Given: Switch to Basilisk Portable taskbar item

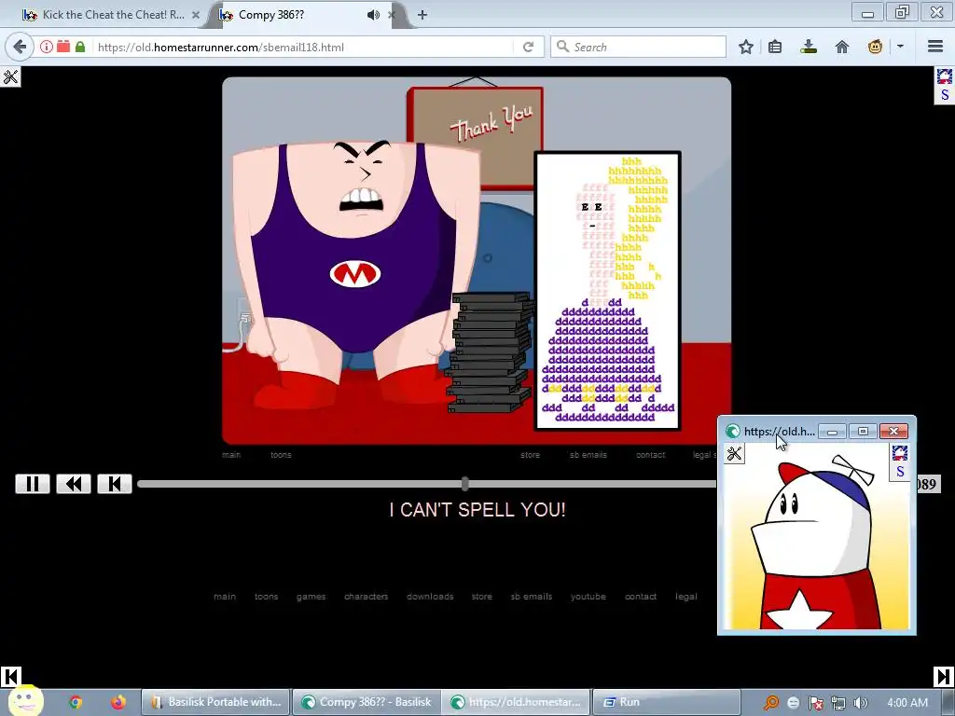Looking at the screenshot, I should [x=215, y=702].
